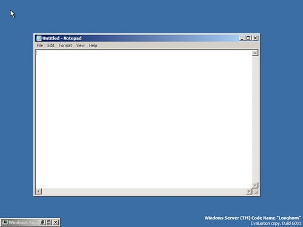
Task: Click inside the Notepad text area
Action: pos(144,119)
